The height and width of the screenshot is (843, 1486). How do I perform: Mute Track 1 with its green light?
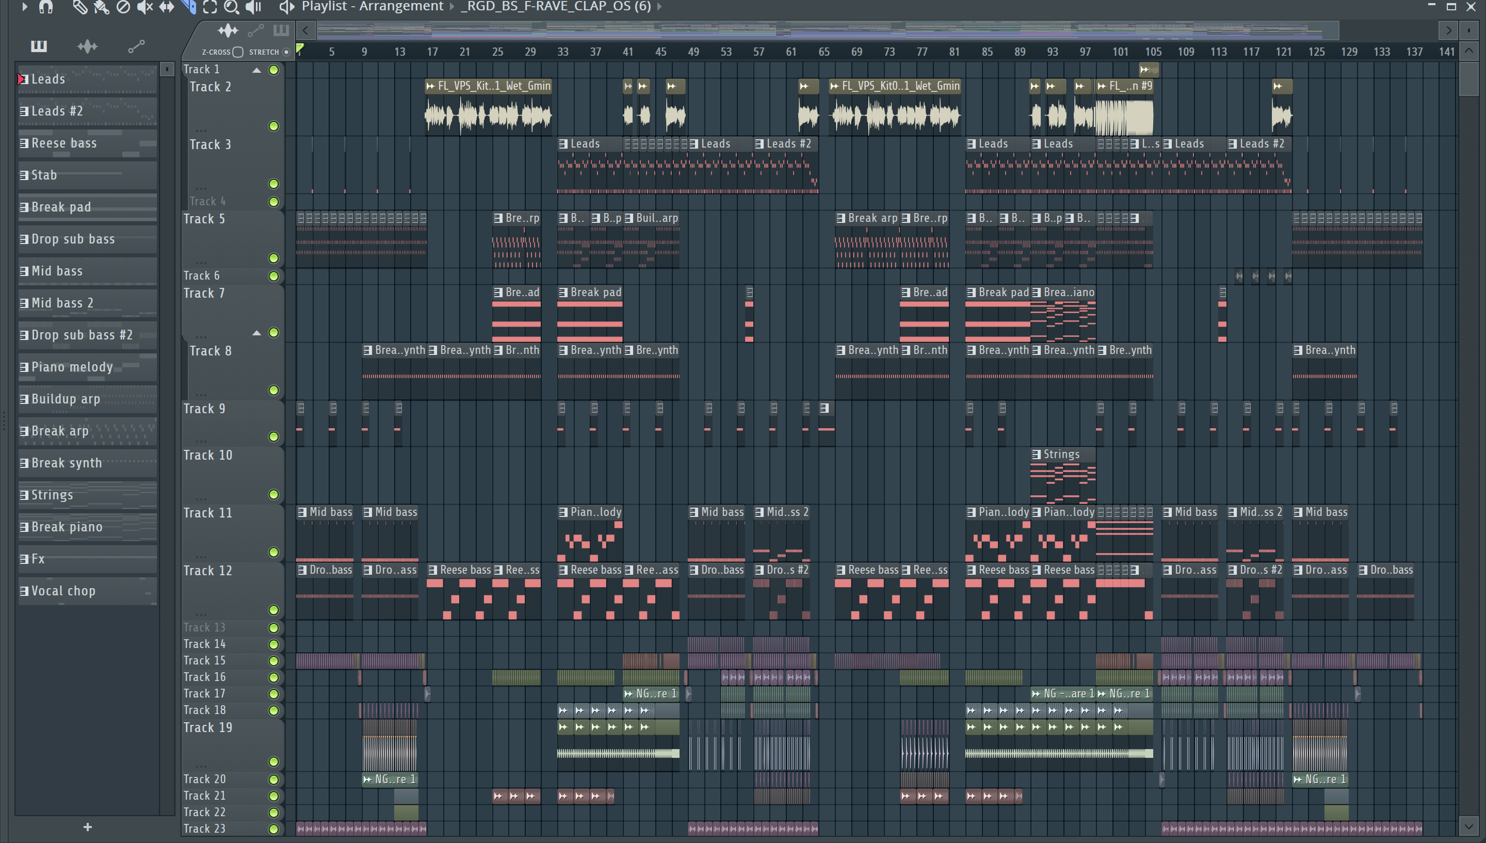pos(274,70)
